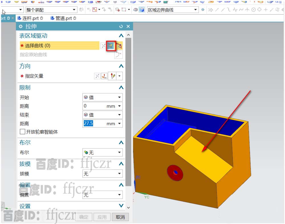Collapse the 表区域驱动 section
The width and height of the screenshot is (285, 224).
tap(121, 36)
